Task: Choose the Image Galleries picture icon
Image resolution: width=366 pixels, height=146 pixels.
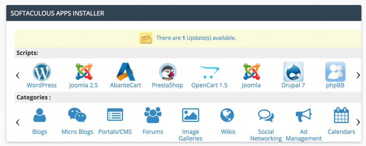Action: (x=191, y=115)
